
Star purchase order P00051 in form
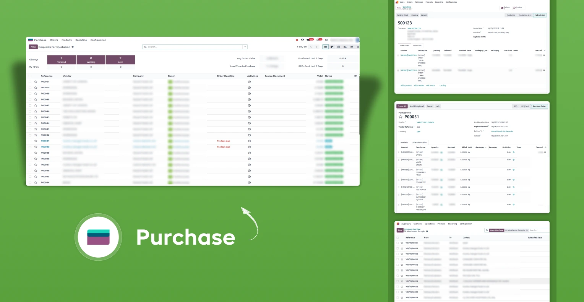[401, 117]
